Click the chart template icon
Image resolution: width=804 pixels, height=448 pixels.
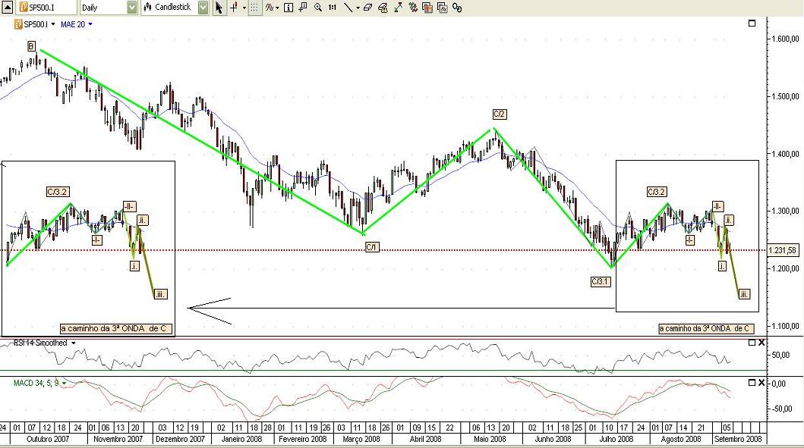coord(427,8)
